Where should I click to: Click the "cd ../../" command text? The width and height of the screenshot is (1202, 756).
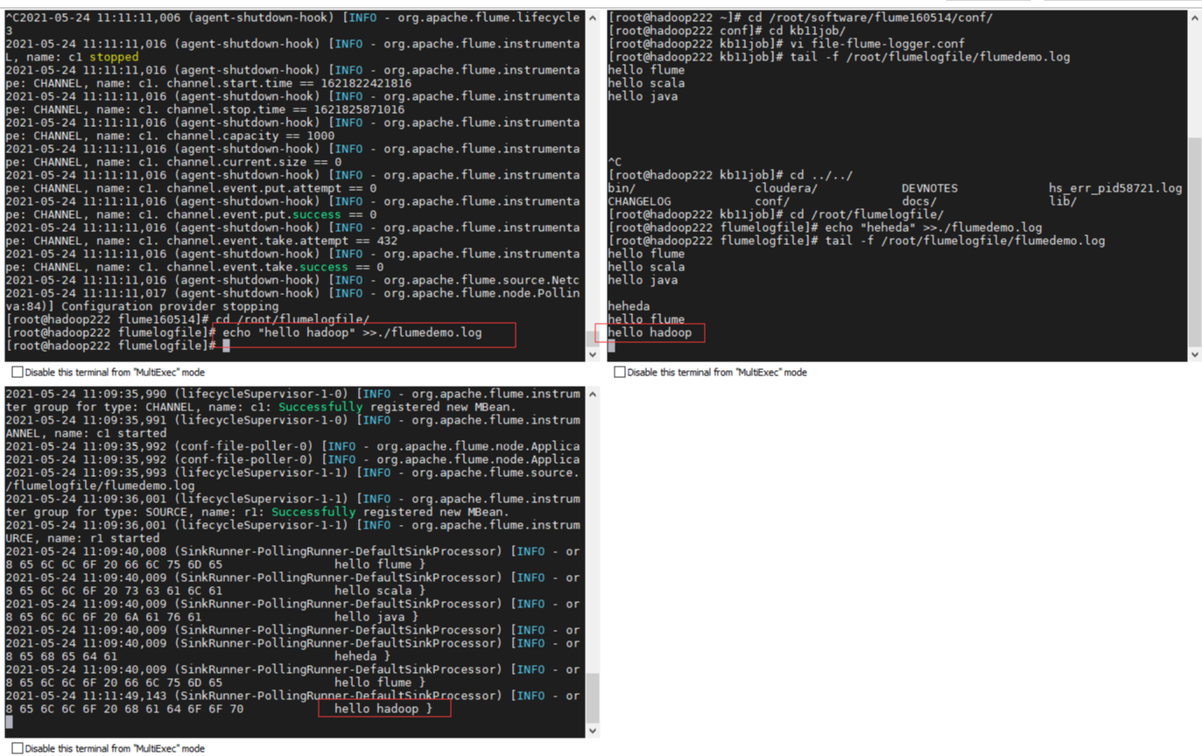(821, 175)
